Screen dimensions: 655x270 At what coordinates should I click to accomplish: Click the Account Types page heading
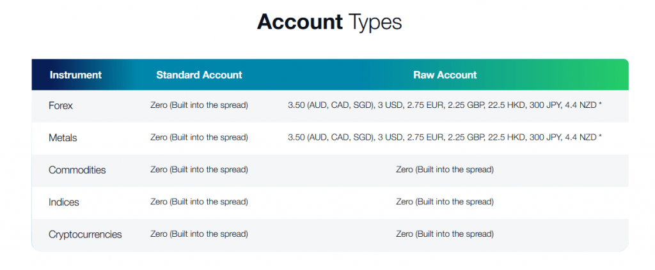pos(329,22)
